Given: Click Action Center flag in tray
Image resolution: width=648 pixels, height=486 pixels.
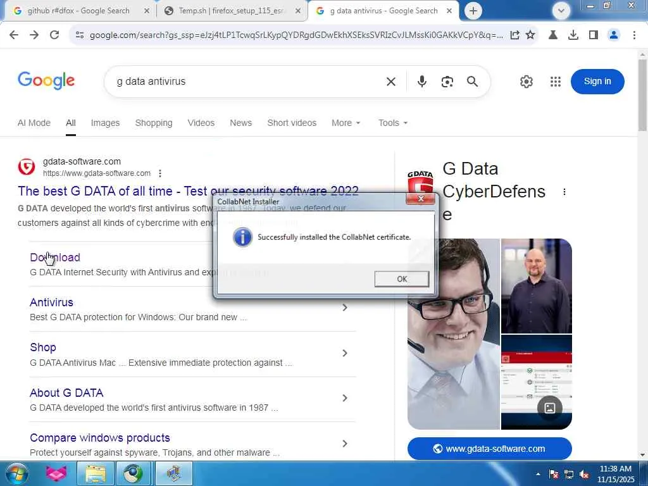Looking at the screenshot, I should [x=553, y=475].
